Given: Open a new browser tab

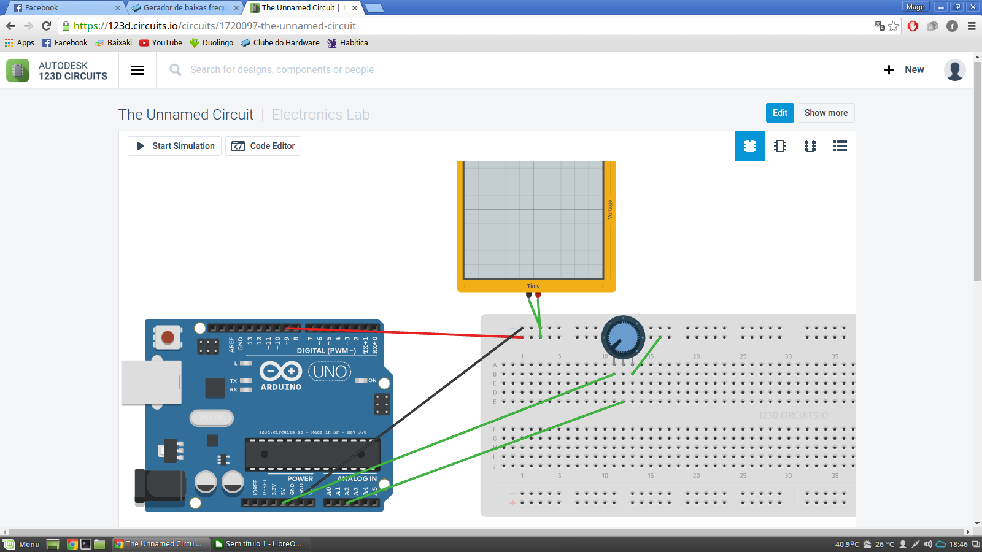Looking at the screenshot, I should (x=374, y=8).
